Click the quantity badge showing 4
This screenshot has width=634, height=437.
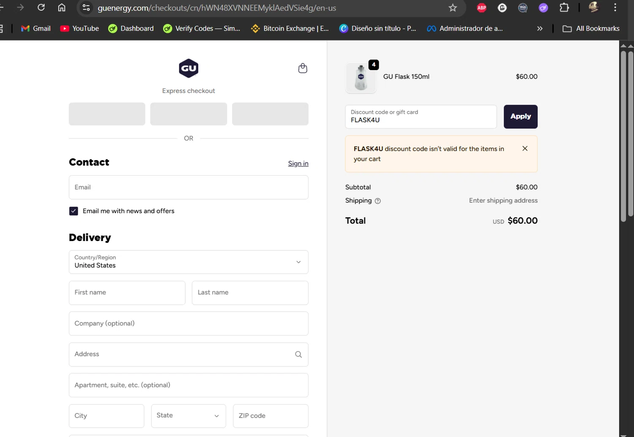(x=374, y=65)
